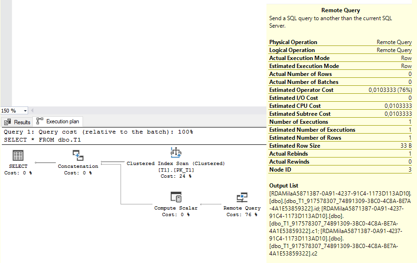The height and width of the screenshot is (263, 417).
Task: Select the Clustered Index Scan icon
Action: pyautogui.click(x=176, y=153)
